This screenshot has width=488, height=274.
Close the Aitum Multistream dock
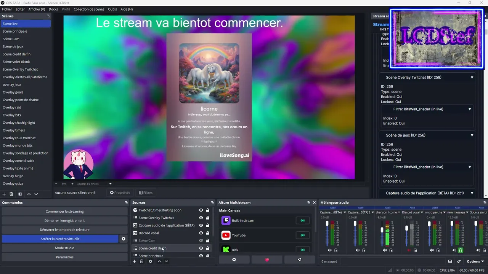(314, 202)
